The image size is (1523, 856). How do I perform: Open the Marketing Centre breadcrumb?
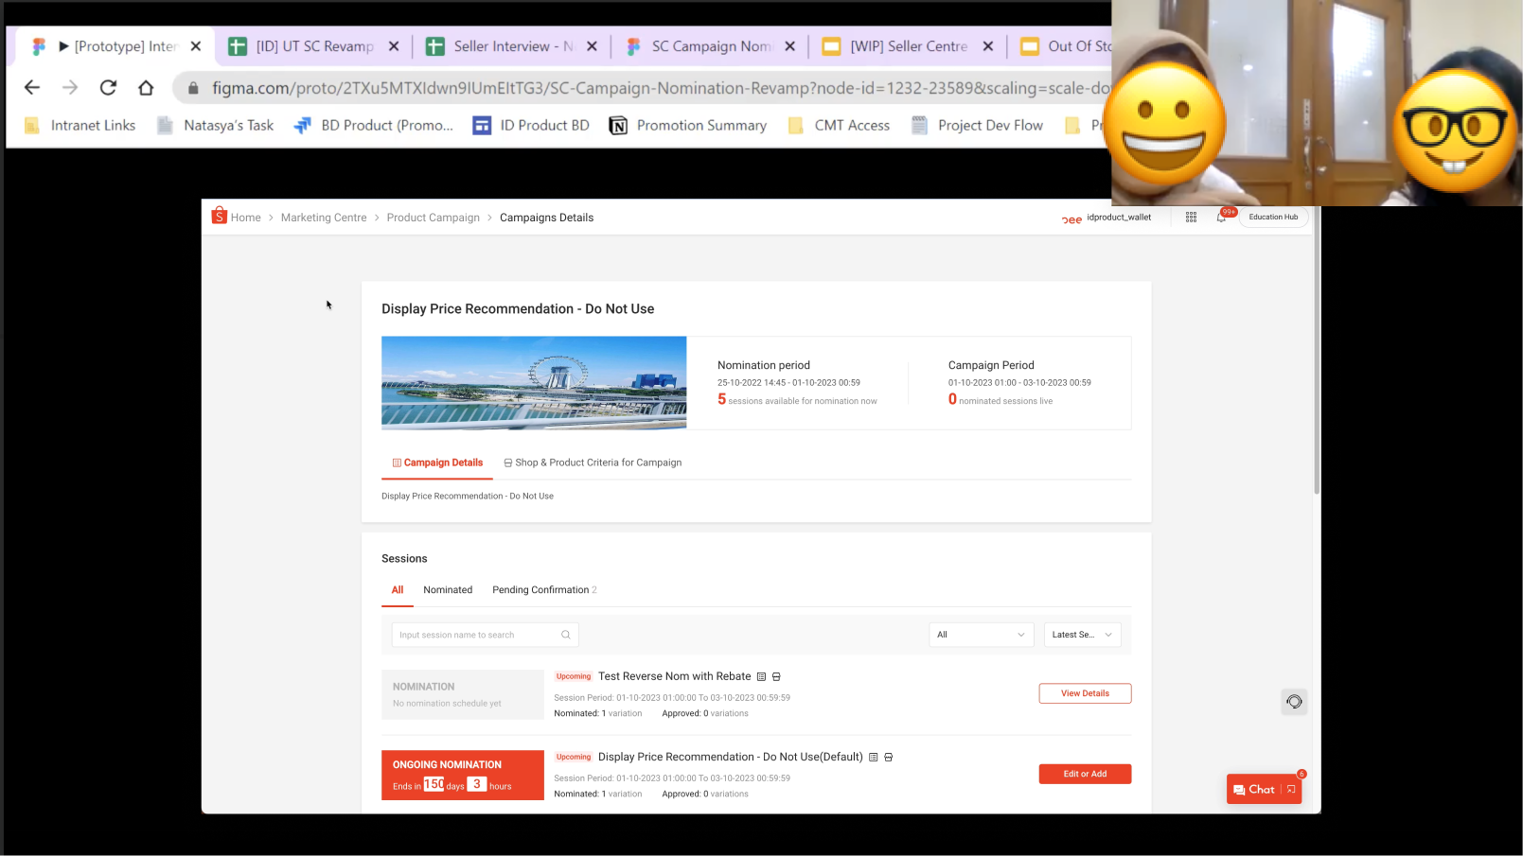[324, 218]
